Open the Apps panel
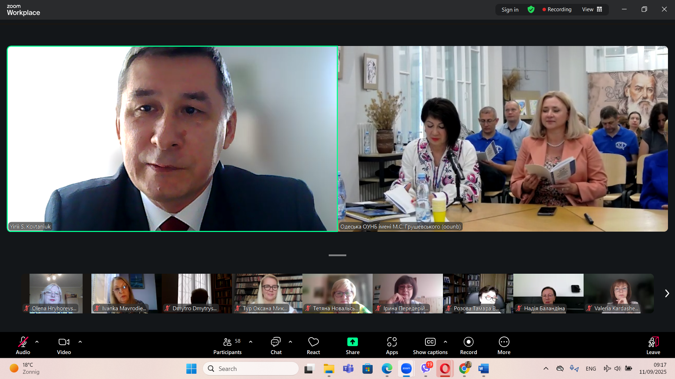Screen dimensions: 675x379 click(x=392, y=346)
